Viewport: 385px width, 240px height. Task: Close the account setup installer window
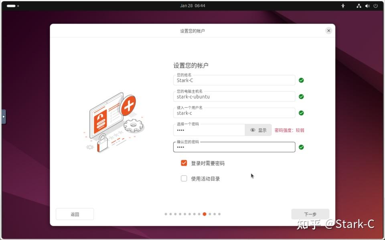[328, 31]
